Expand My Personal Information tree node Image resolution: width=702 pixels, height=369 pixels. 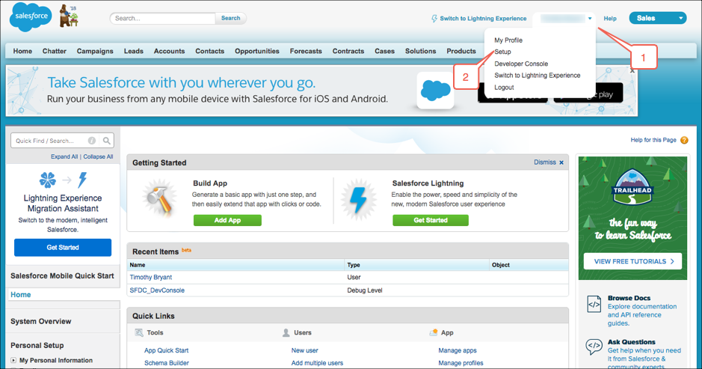pos(13,360)
